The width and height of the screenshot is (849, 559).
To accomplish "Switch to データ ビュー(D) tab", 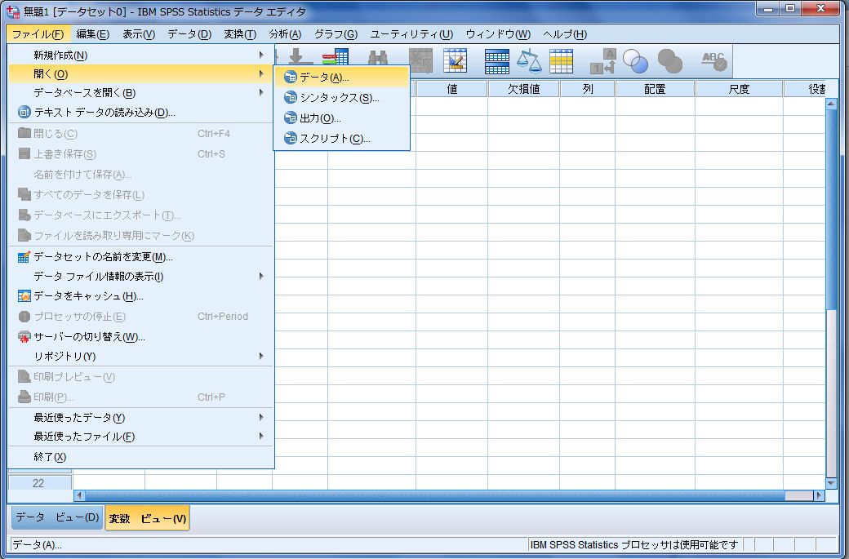I will [x=57, y=517].
